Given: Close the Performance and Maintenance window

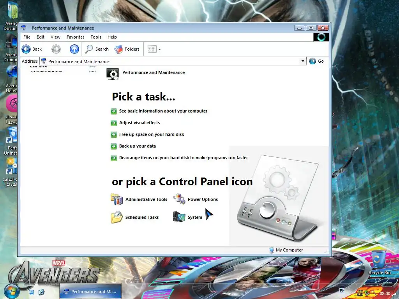Looking at the screenshot, I should (323, 28).
